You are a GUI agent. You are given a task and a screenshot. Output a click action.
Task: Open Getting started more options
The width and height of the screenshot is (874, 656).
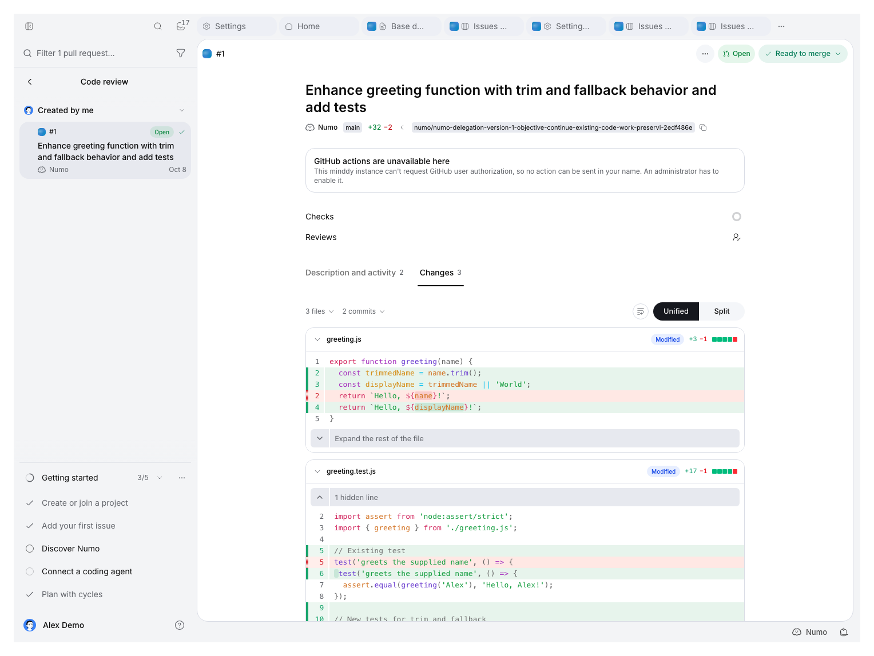point(182,478)
